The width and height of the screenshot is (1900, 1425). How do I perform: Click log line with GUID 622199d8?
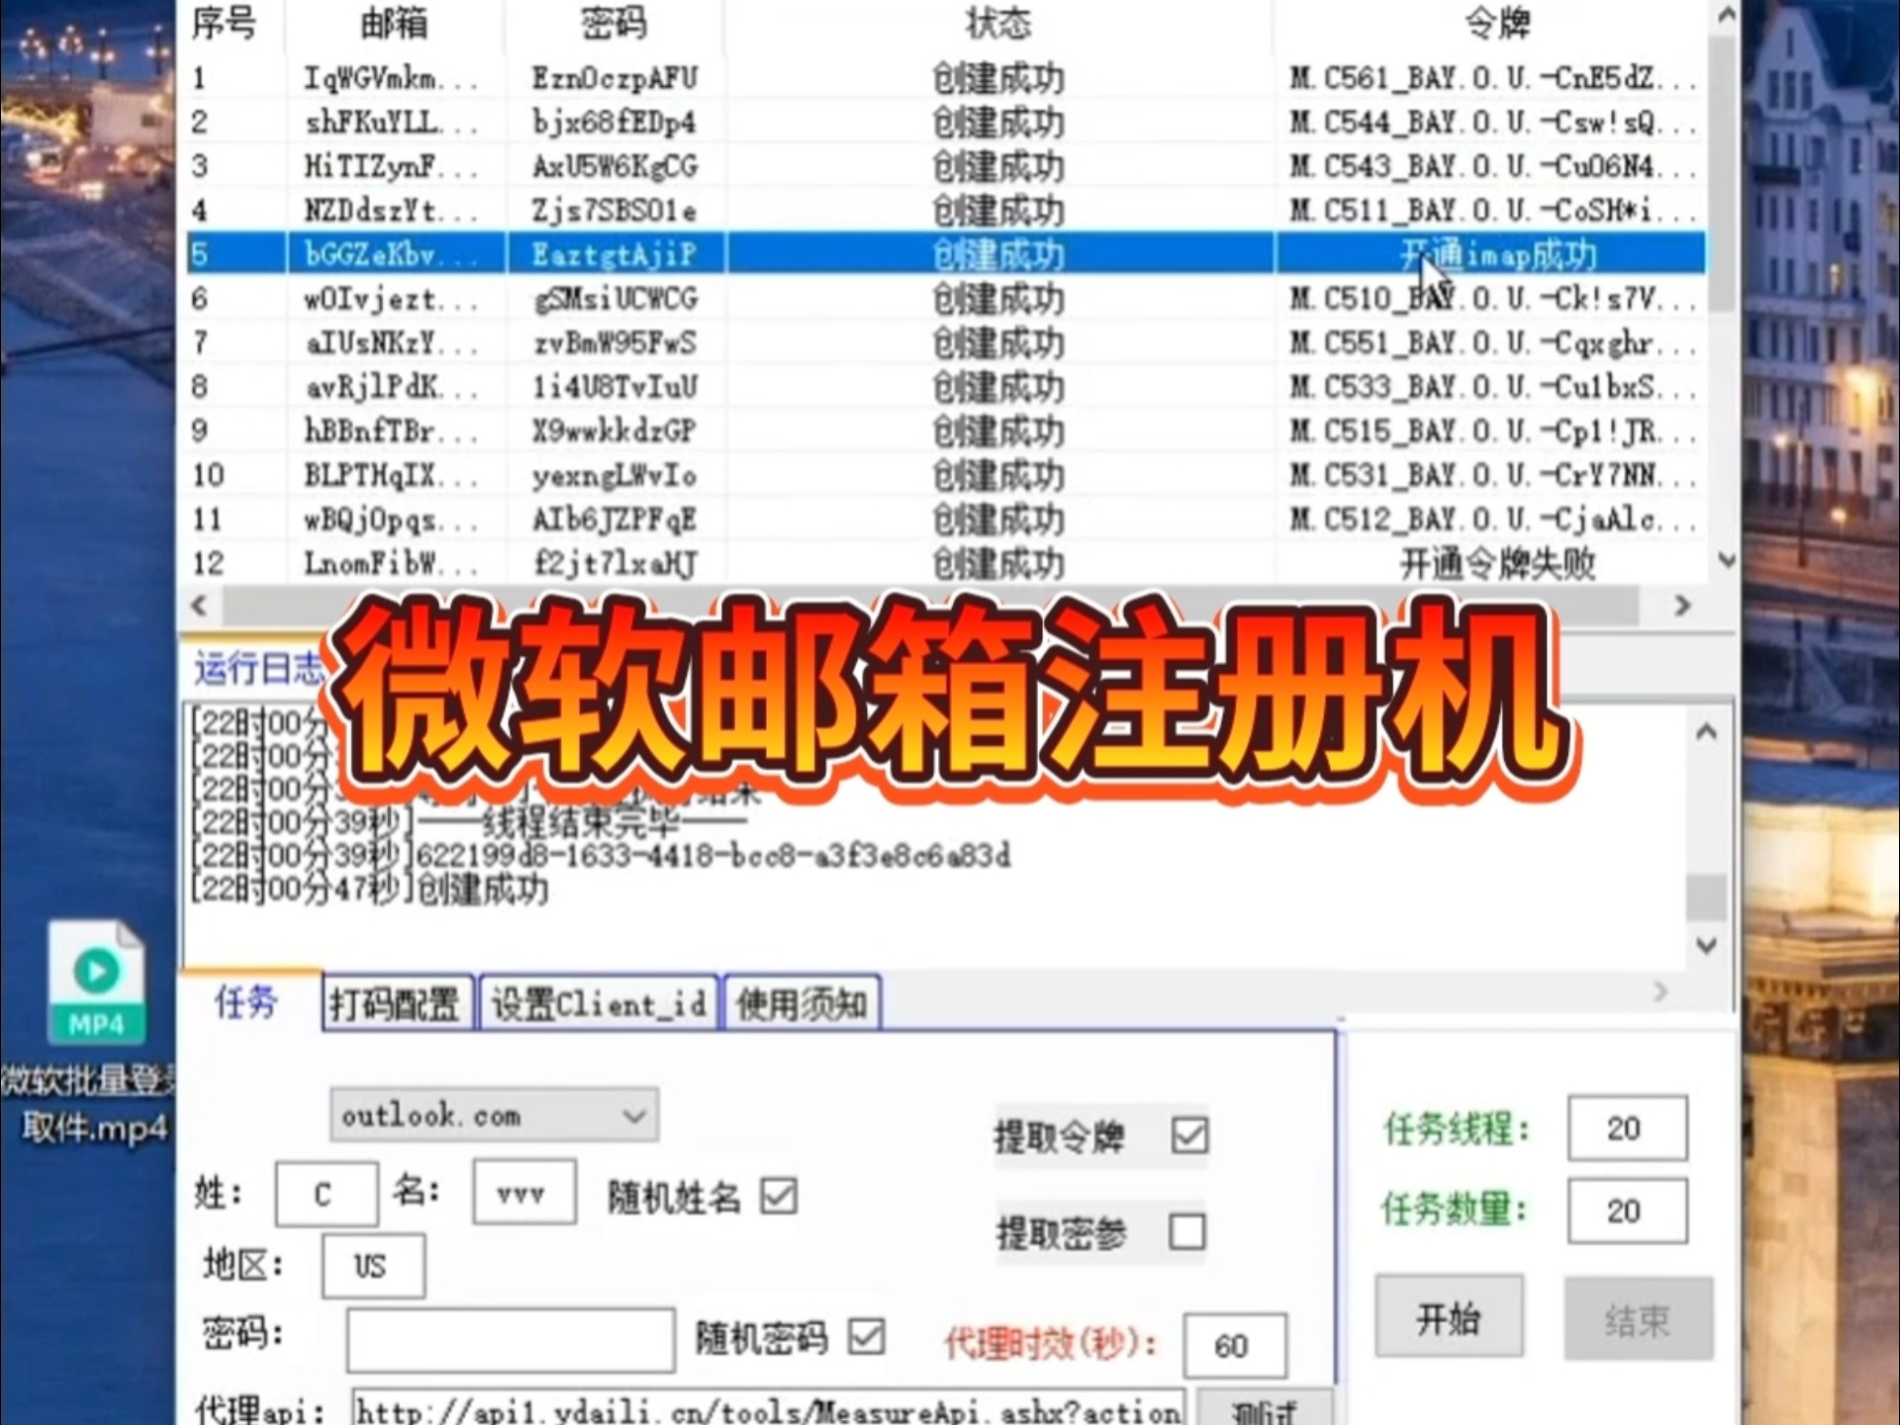pos(600,855)
